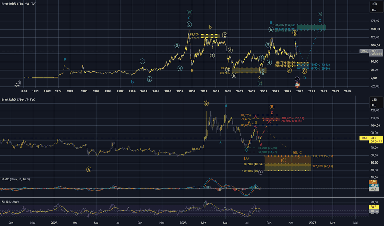Click the 80,00 RSI scale label
Viewport: 384px width, 226px height.
click(x=374, y=202)
